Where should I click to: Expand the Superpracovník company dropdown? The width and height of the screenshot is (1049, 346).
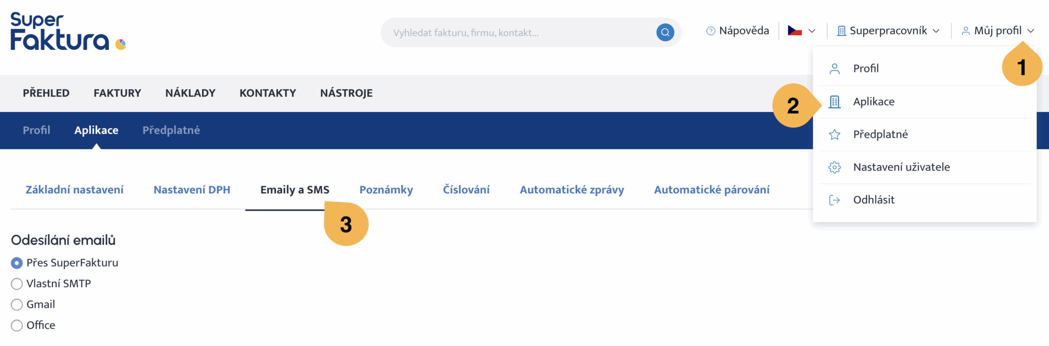[888, 31]
